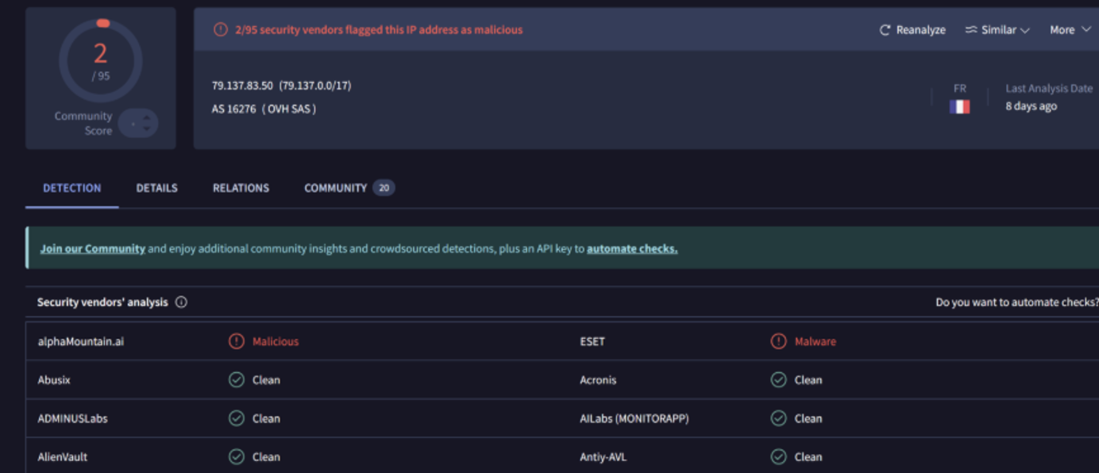Click alphaMountain.ai Malicious alert icon

pyautogui.click(x=236, y=341)
